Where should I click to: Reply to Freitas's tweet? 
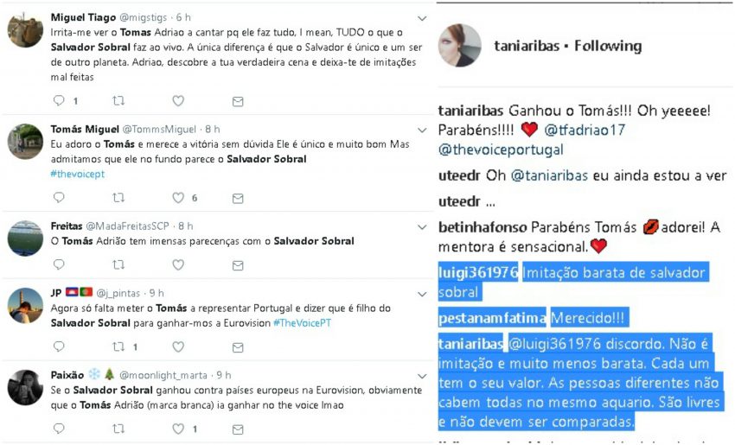coord(59,264)
